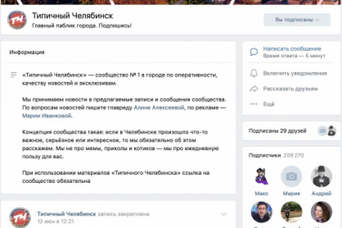Open the Марии Иванковой profile link
This screenshot has height=228, width=342.
click(x=47, y=115)
